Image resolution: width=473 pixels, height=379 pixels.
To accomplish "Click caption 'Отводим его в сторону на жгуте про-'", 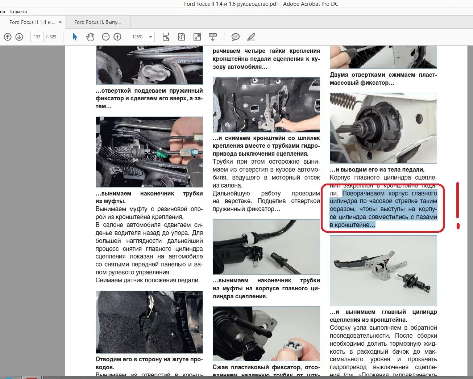I will 149,359.
